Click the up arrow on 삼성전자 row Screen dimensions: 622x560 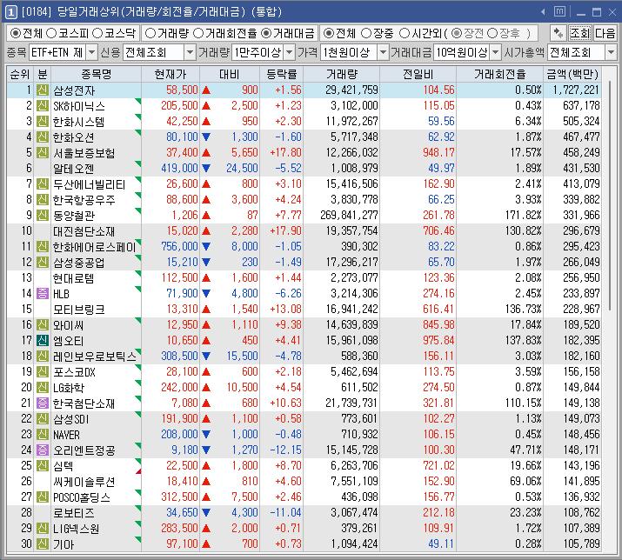tap(206, 90)
